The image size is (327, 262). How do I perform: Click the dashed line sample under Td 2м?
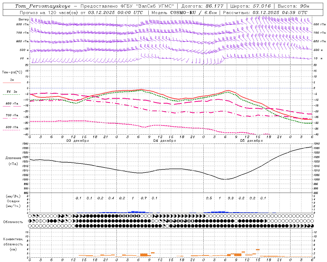coord(11,94)
